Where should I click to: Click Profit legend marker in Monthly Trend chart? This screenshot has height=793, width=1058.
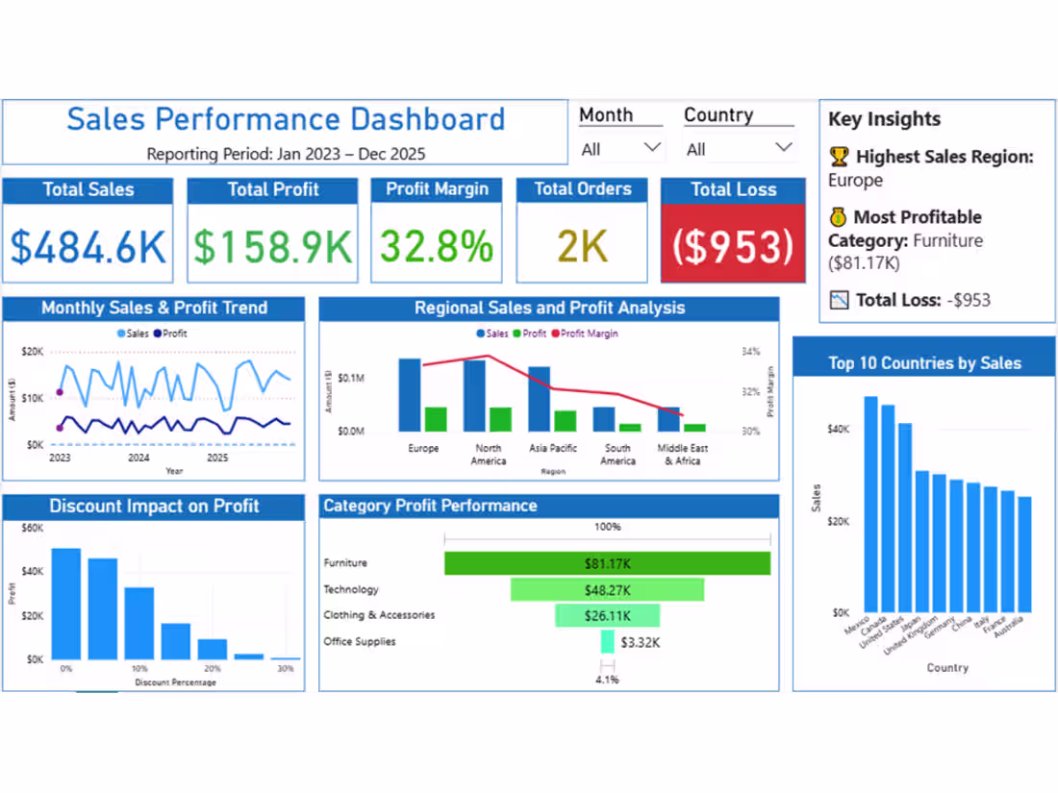click(158, 334)
